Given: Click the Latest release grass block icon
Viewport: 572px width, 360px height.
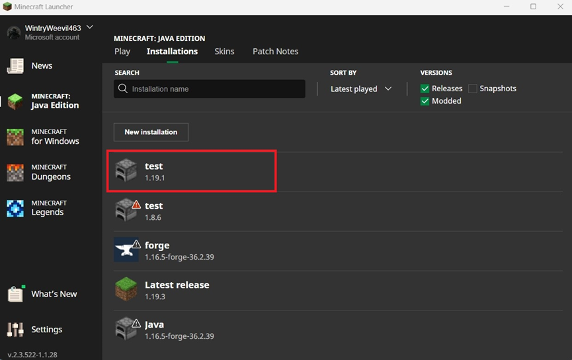Looking at the screenshot, I should click(126, 289).
